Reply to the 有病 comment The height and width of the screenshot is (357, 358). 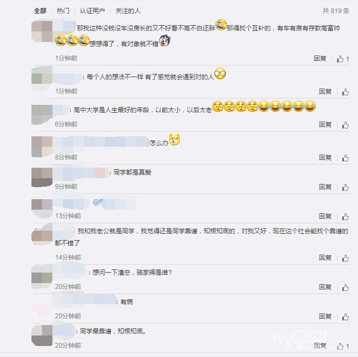(325, 316)
